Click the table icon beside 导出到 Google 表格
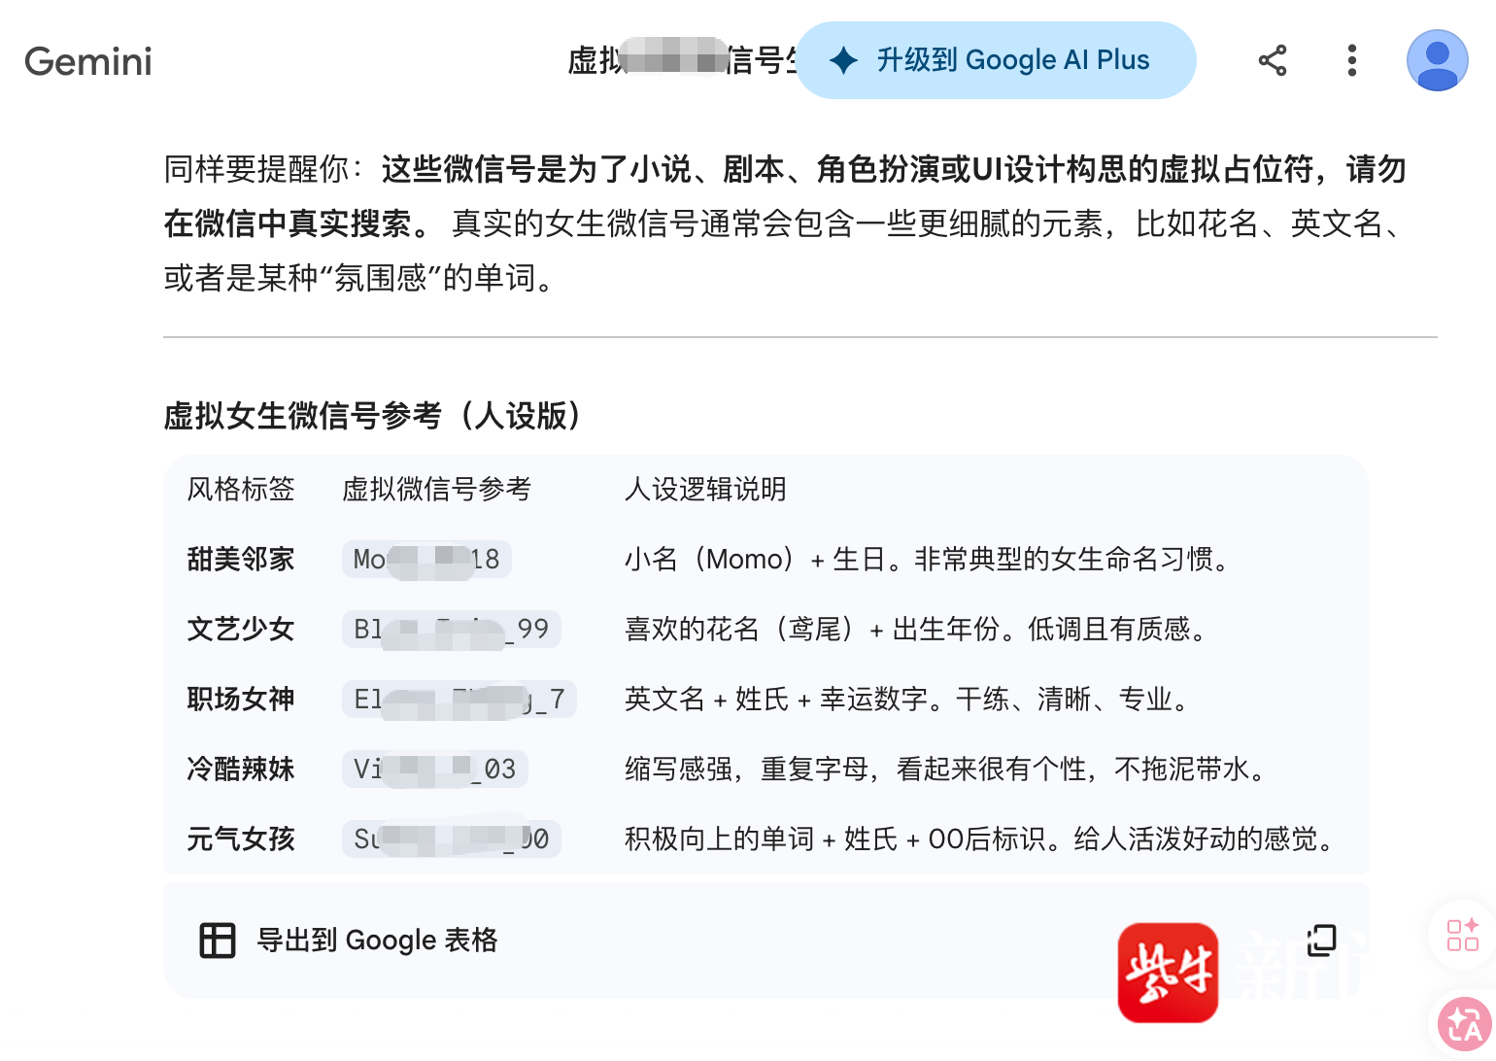The height and width of the screenshot is (1061, 1496). tap(218, 941)
